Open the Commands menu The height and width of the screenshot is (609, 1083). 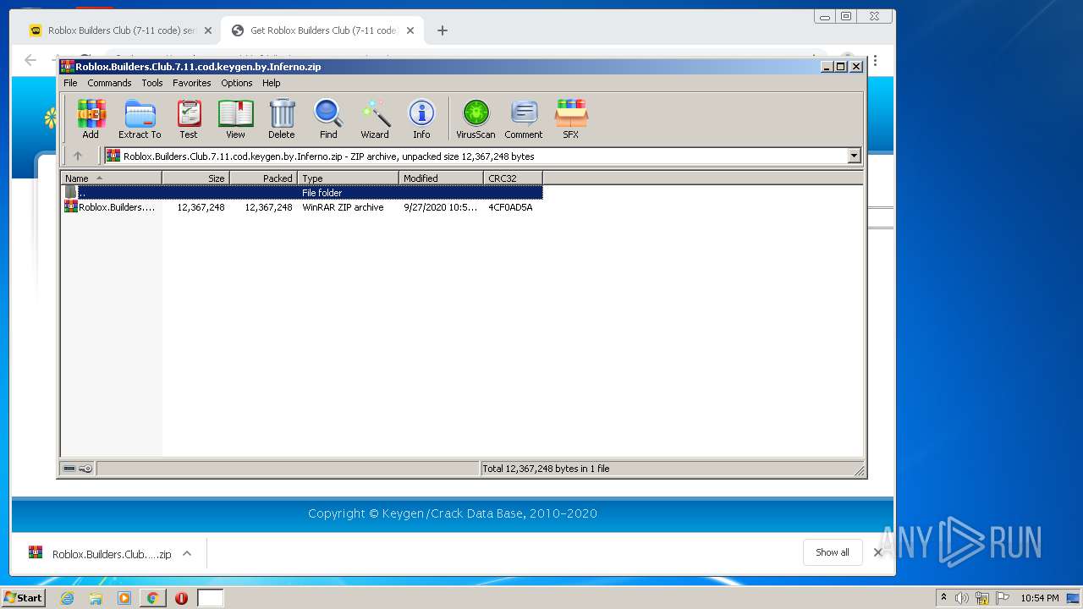coord(109,83)
